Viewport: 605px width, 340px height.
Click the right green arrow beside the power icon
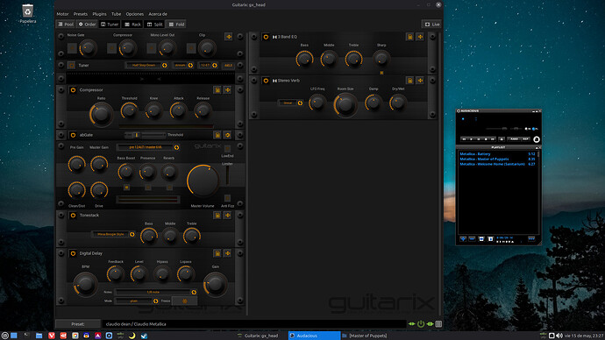430,324
